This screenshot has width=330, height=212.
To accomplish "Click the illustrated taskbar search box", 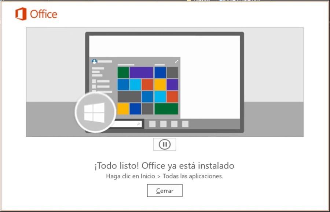I will [128, 124].
